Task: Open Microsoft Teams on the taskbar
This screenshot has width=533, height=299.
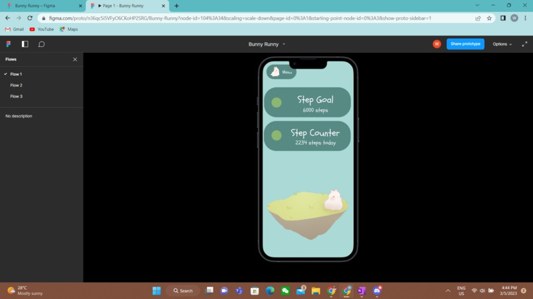Action: tap(239, 291)
